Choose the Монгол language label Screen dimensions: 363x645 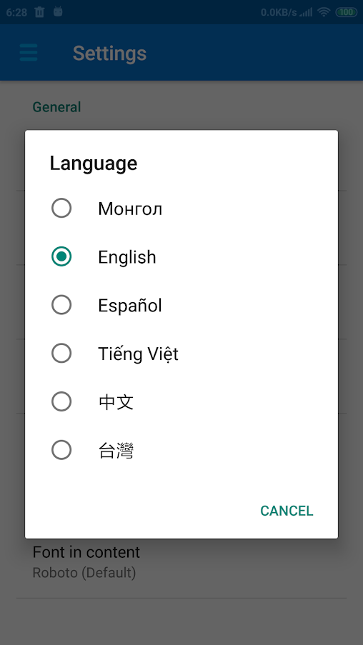[x=130, y=209]
